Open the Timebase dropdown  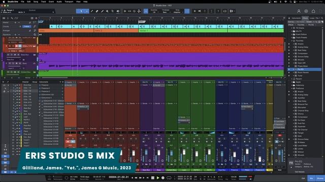[x=166, y=12]
